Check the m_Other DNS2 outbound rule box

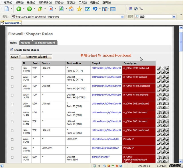(x=12, y=104)
